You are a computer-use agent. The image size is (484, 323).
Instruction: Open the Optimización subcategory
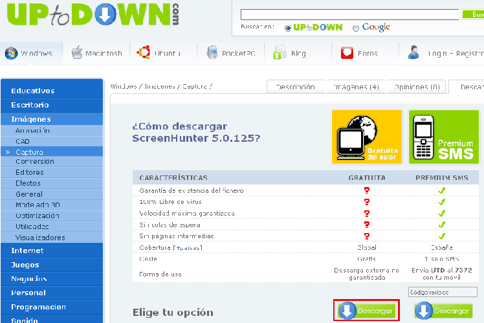point(52,216)
